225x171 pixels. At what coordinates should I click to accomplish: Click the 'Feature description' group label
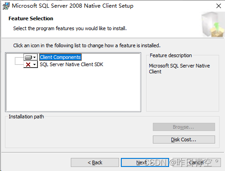tap(171, 55)
